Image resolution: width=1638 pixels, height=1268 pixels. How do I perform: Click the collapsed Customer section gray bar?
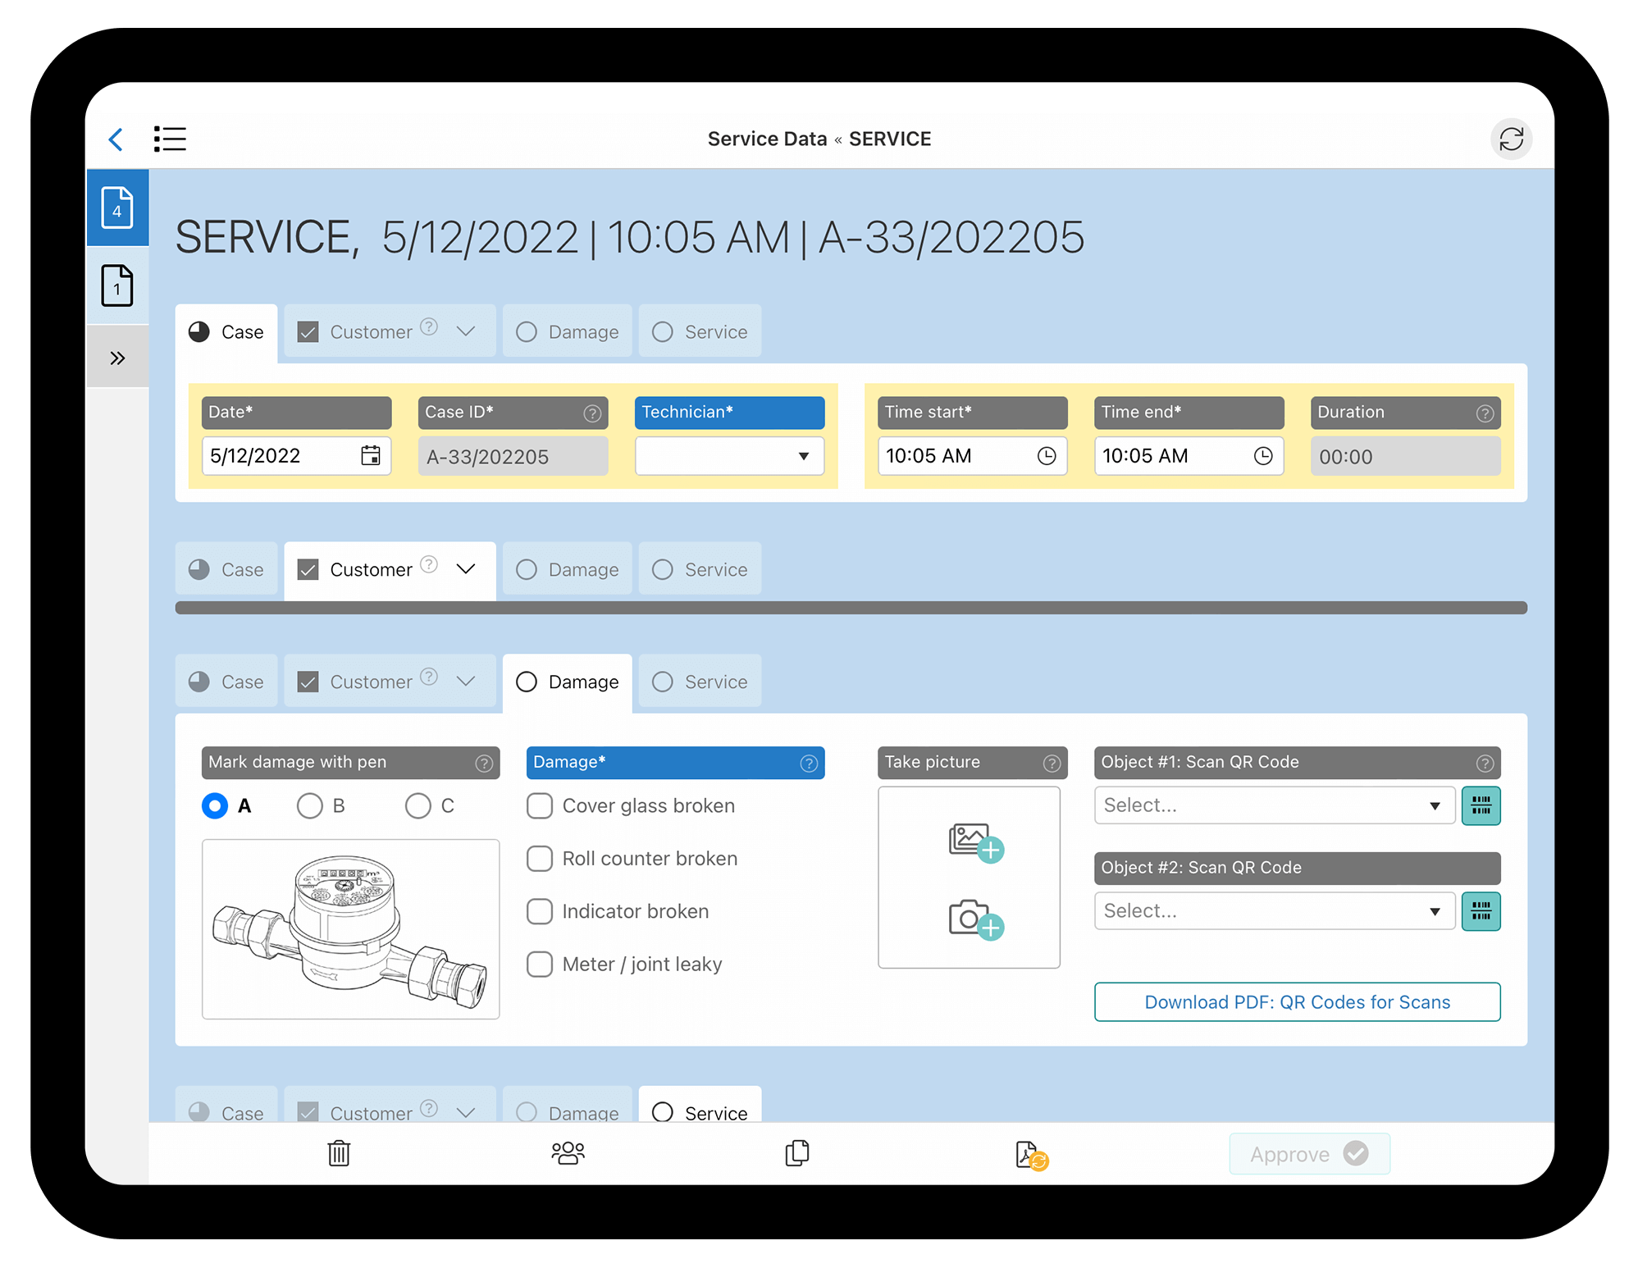[x=851, y=608]
